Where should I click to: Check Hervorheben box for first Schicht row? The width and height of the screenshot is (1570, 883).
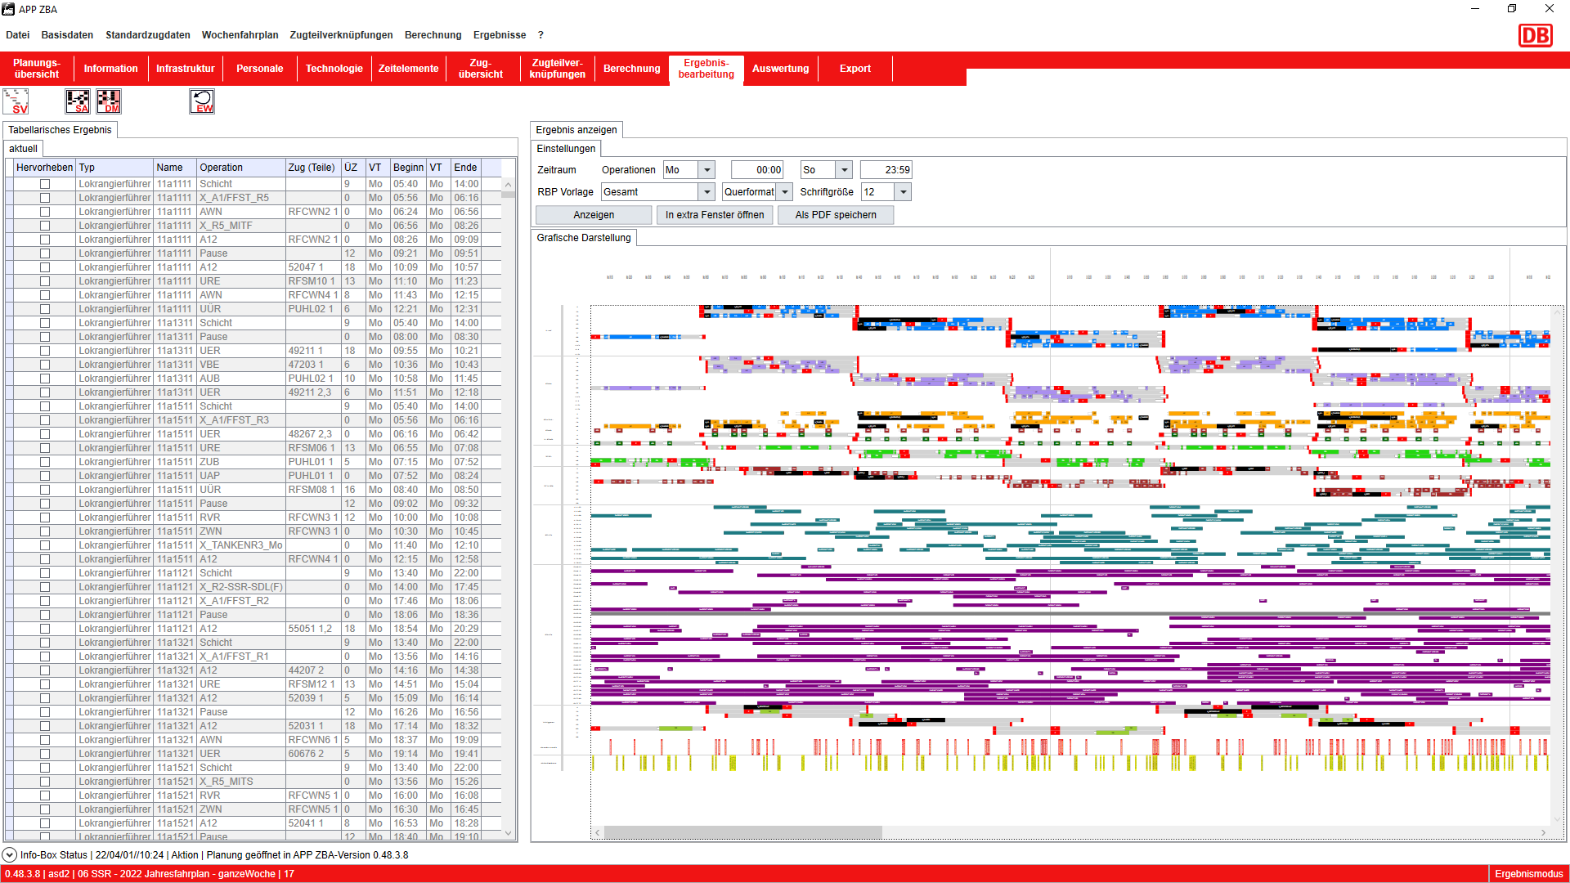[x=45, y=184]
